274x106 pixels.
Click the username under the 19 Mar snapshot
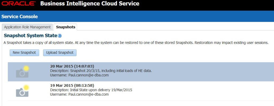coord(79,95)
